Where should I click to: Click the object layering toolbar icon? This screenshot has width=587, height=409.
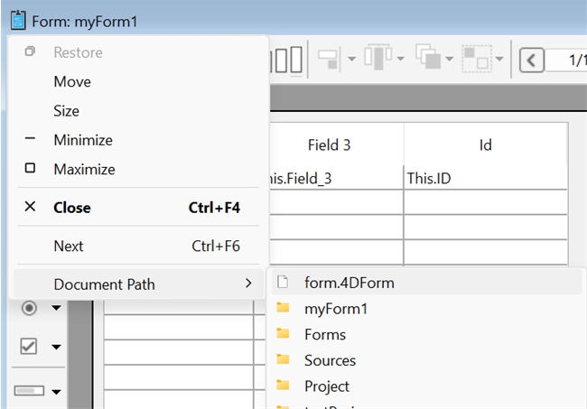pos(426,60)
